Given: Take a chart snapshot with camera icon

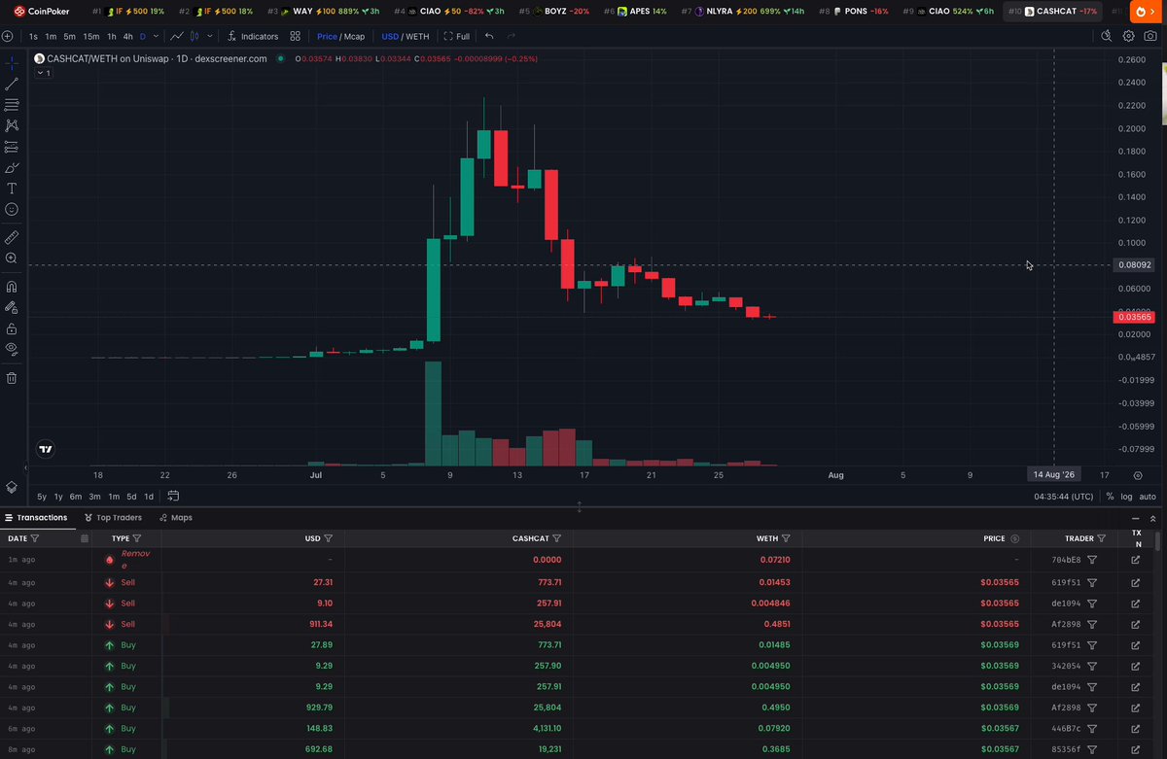Looking at the screenshot, I should 1150,36.
